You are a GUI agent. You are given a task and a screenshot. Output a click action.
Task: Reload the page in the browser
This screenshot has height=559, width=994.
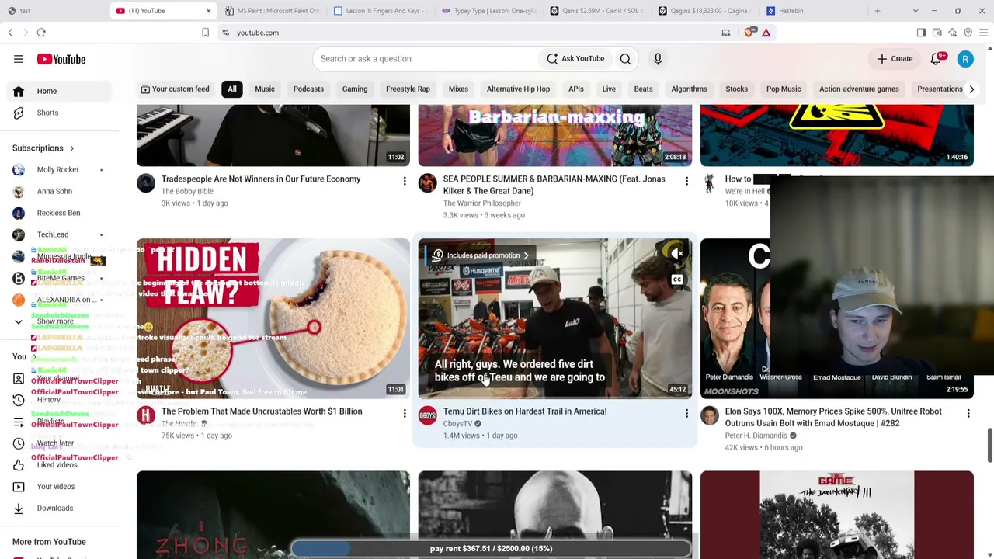click(41, 33)
